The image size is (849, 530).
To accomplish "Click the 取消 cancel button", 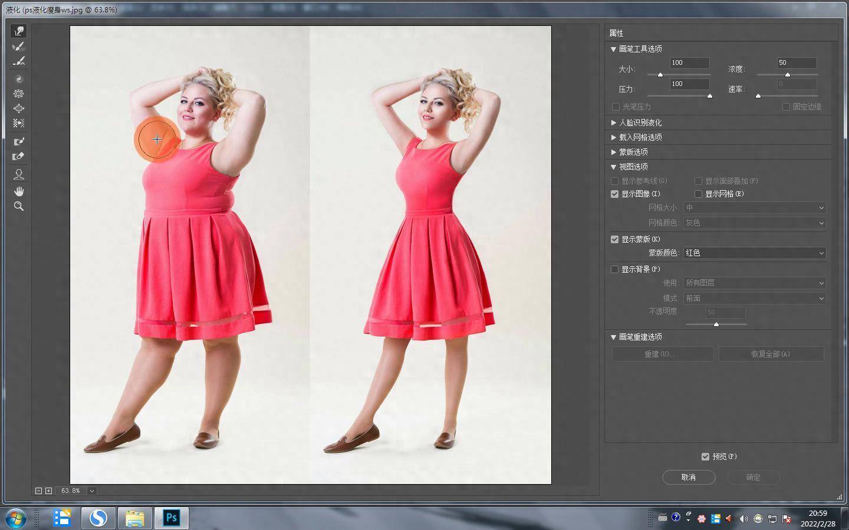I will pos(689,477).
